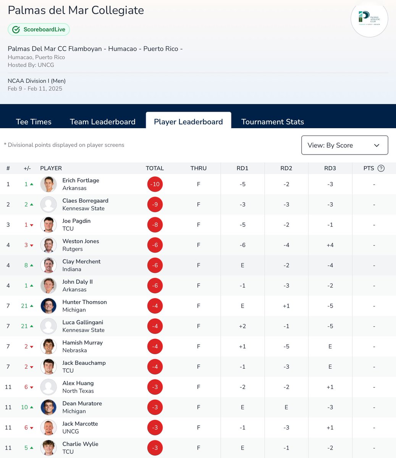
Task: Open Dean Muratore's player name link
Action: 82,403
